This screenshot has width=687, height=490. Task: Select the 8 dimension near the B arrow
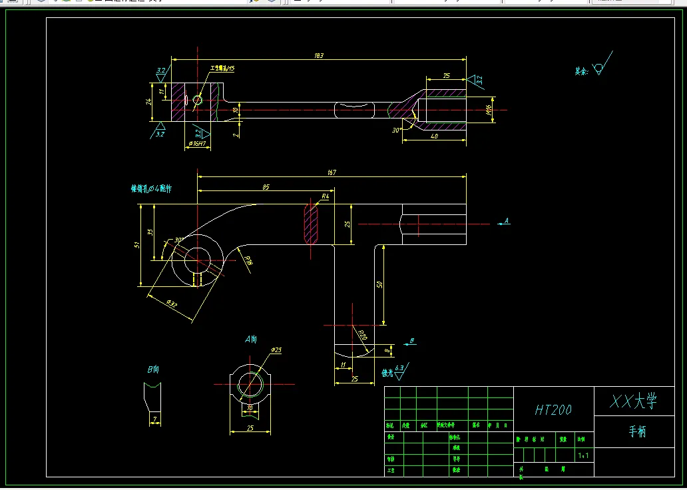tap(386, 350)
